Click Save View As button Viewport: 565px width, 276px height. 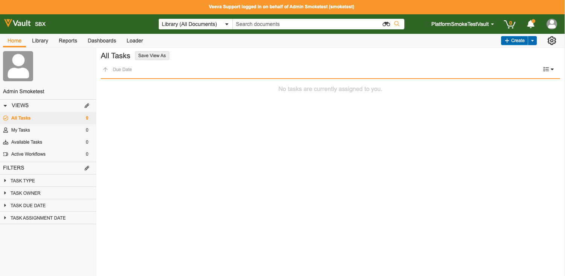(x=152, y=56)
